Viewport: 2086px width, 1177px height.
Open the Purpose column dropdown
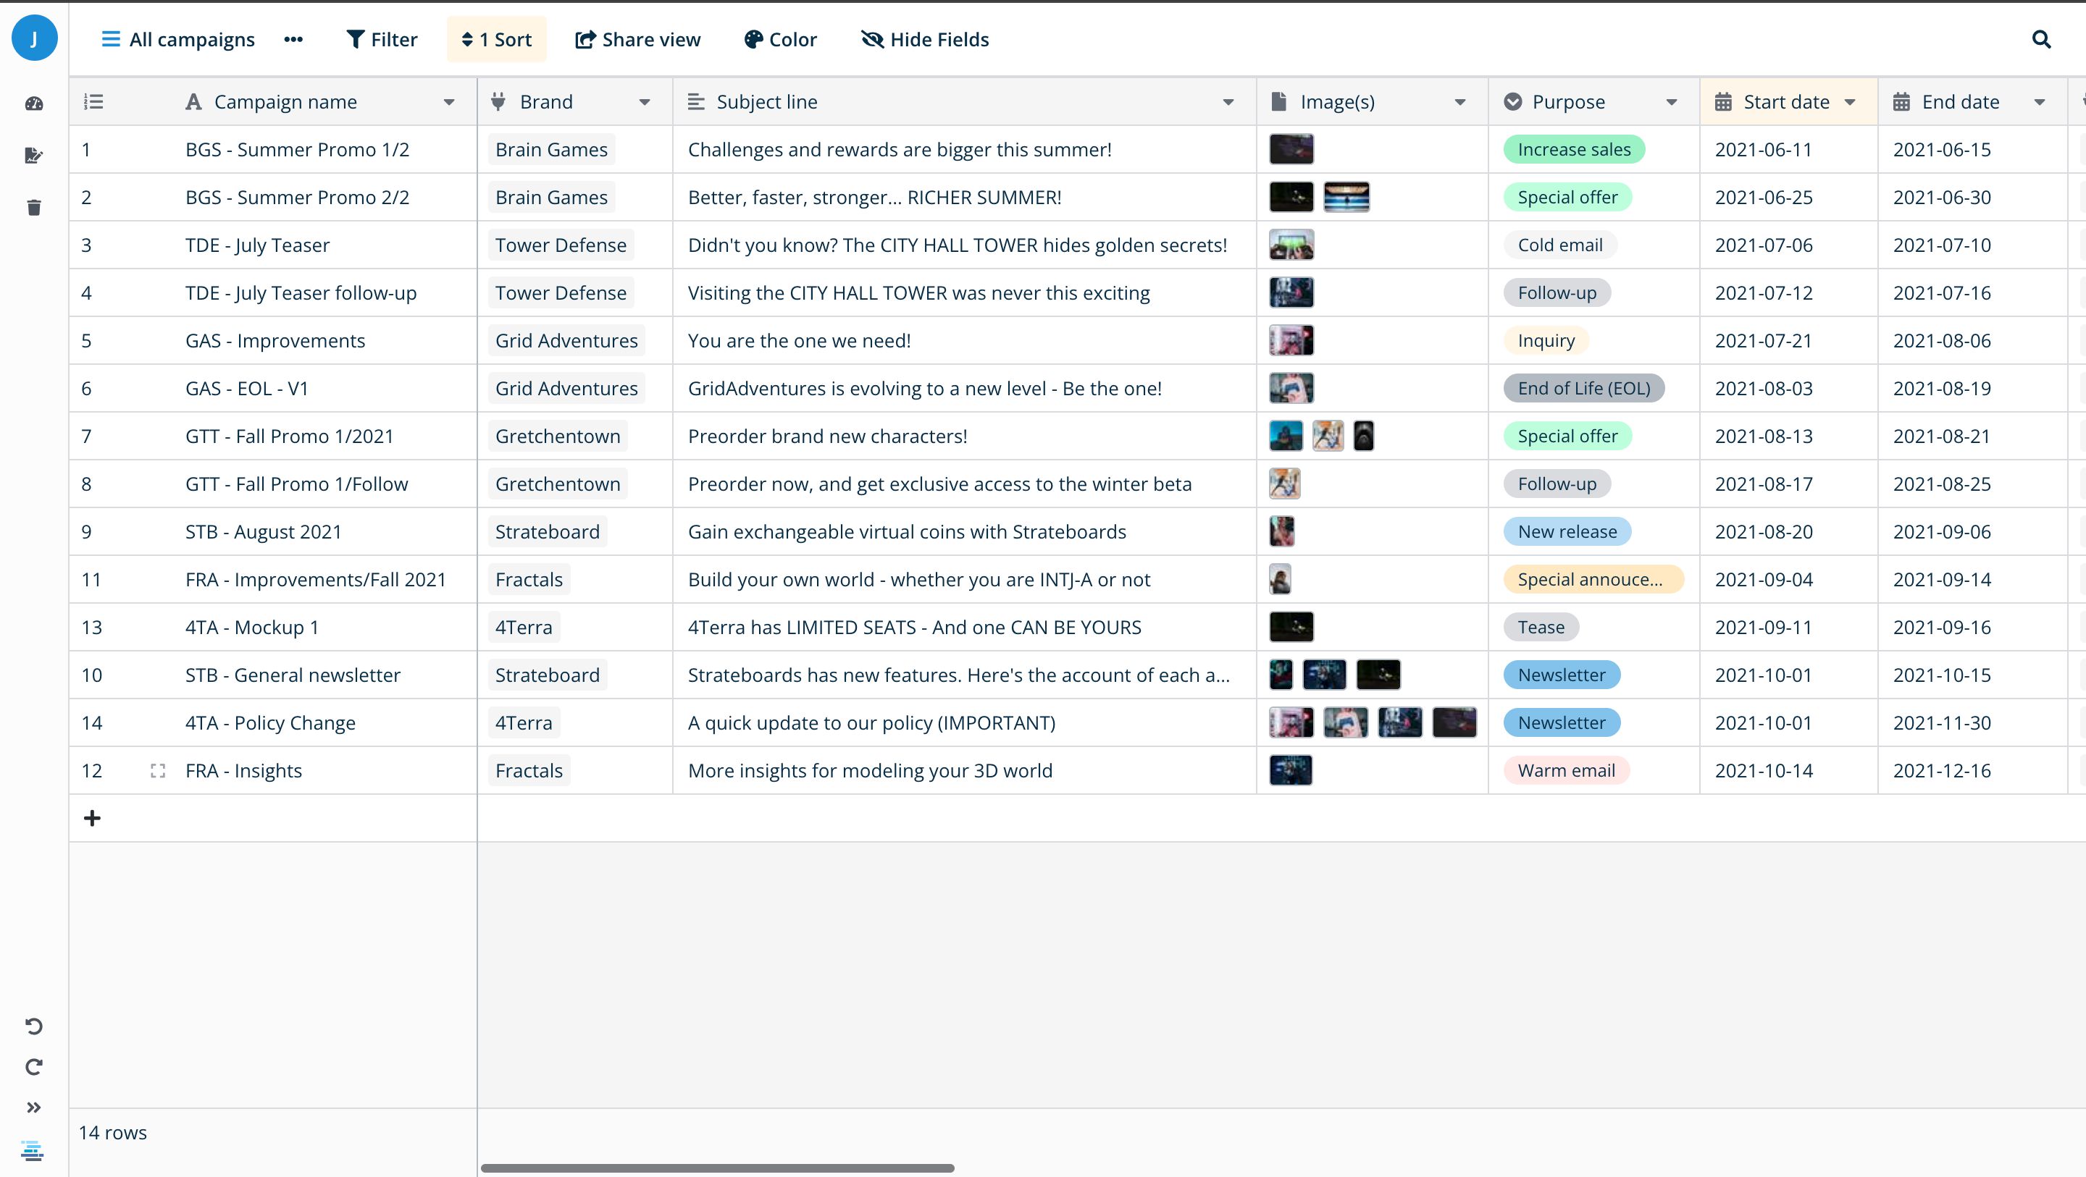1673,102
